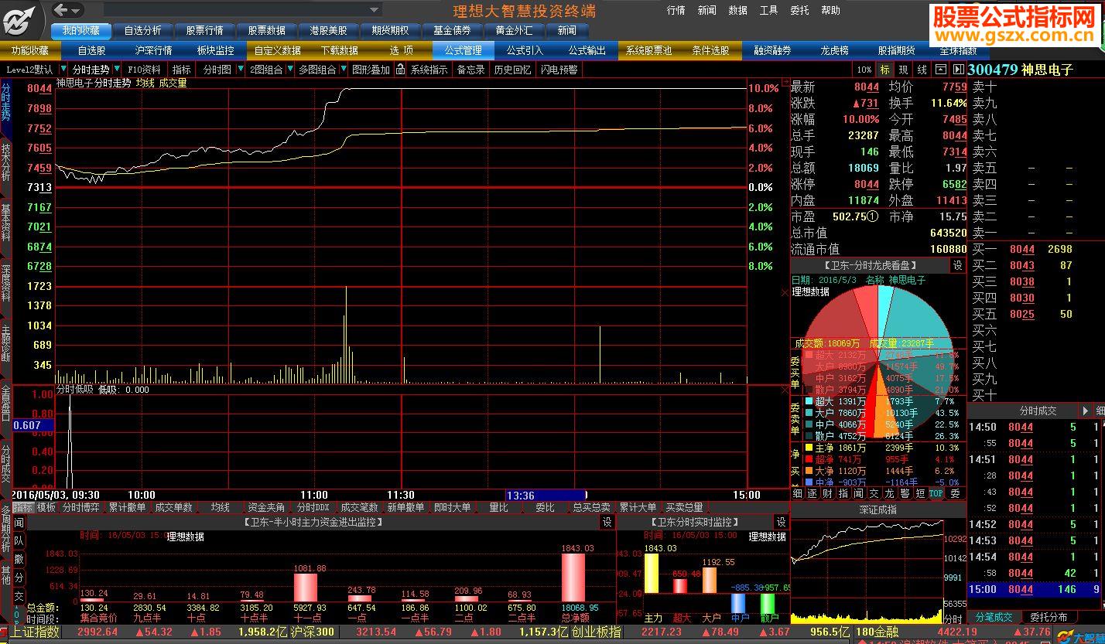
Task: Click the TOP icon below the pie chart
Action: (936, 493)
